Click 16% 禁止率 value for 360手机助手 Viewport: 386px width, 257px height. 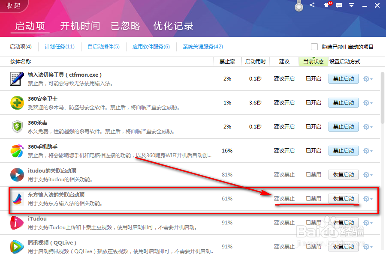click(x=227, y=150)
